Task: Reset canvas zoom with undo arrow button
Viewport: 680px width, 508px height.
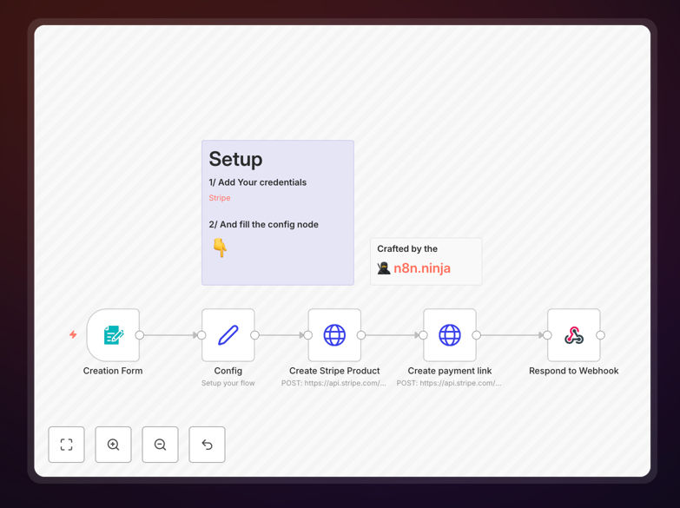Action: pos(207,445)
